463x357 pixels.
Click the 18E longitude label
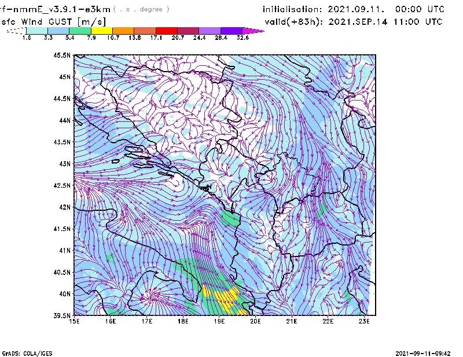click(183, 321)
